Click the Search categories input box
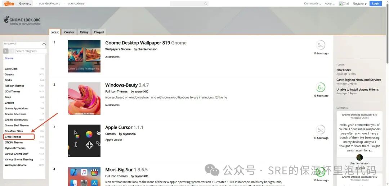The height and width of the screenshot is (186, 389). pyautogui.click(x=31, y=51)
